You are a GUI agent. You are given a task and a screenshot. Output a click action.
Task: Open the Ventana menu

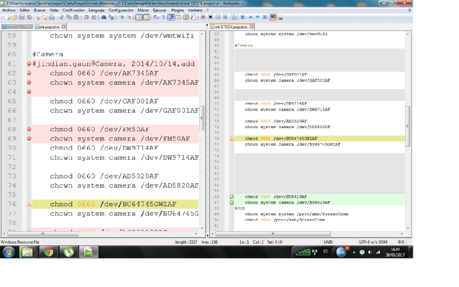coord(195,10)
